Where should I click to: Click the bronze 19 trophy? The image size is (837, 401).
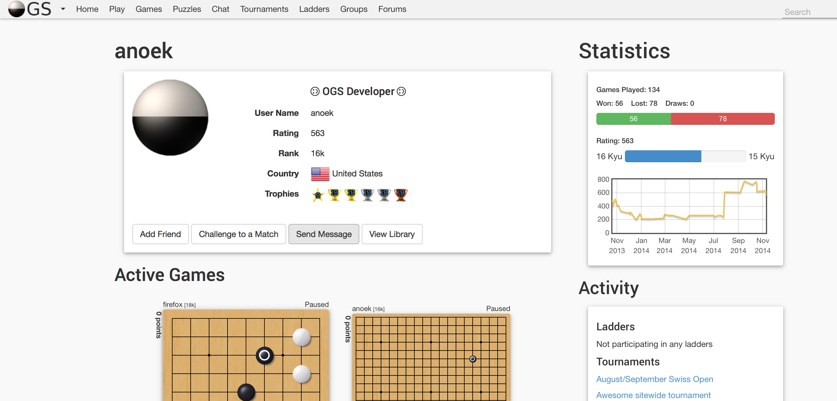pos(401,195)
